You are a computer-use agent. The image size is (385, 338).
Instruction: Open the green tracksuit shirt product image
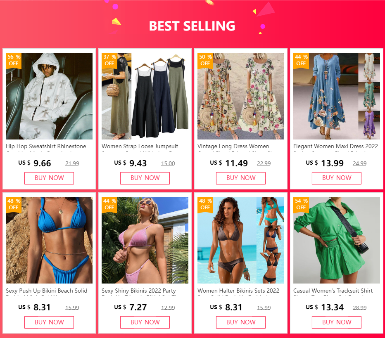pos(337,240)
